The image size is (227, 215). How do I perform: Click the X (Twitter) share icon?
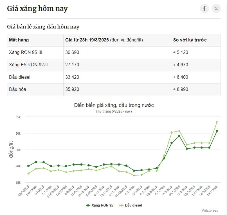[216, 8]
